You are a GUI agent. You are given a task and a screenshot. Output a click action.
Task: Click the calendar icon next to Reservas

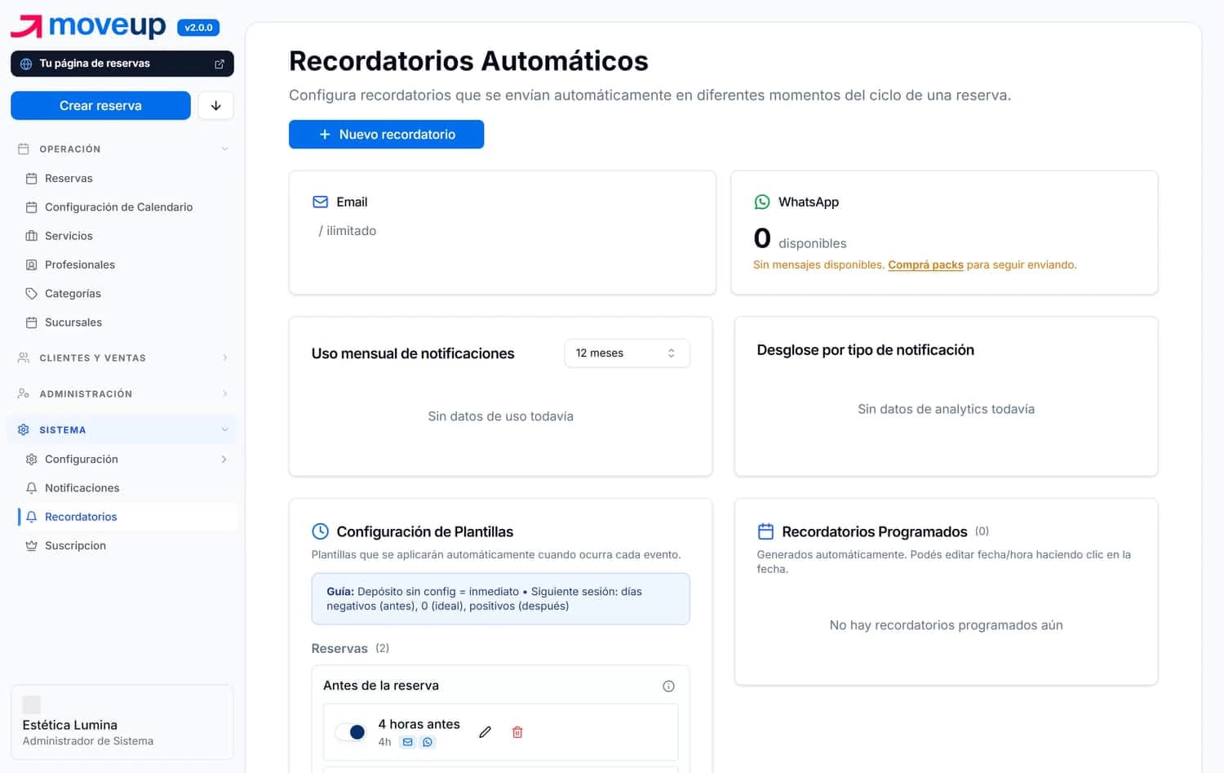(x=32, y=179)
